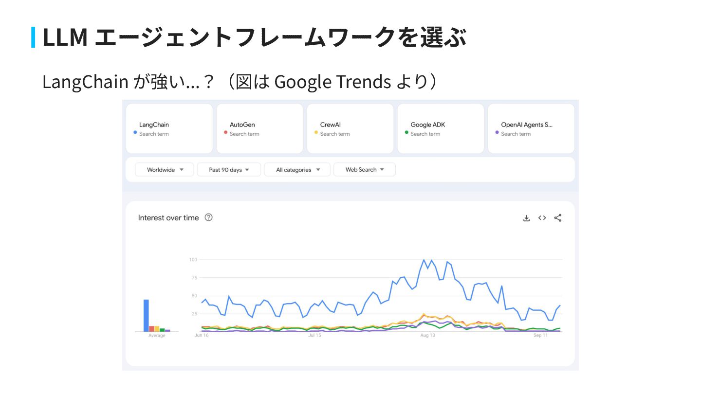
Task: Select the Jul 15 date marker on chart
Action: click(315, 335)
